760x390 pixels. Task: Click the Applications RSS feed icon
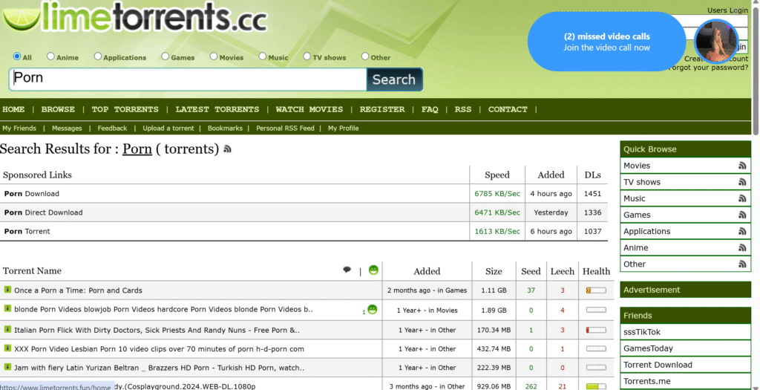741,231
